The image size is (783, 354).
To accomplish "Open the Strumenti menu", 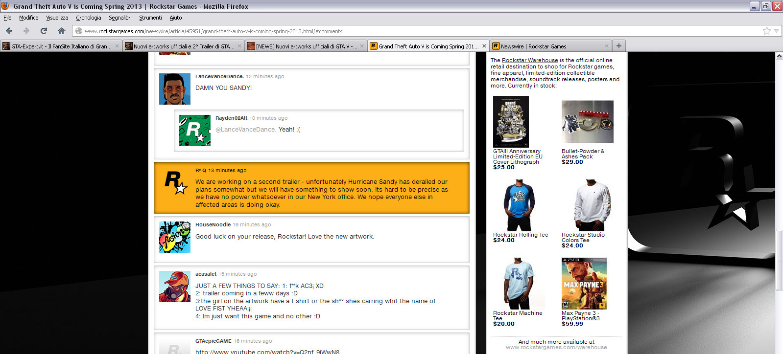I will 150,18.
